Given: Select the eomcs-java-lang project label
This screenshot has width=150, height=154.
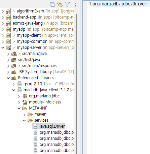Looking at the screenshot, I should tap(28, 23).
